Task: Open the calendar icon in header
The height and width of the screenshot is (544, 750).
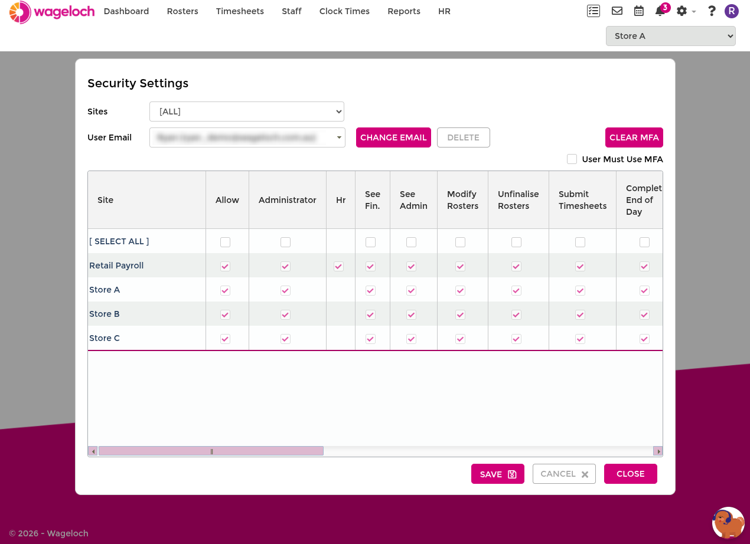Action: point(638,11)
